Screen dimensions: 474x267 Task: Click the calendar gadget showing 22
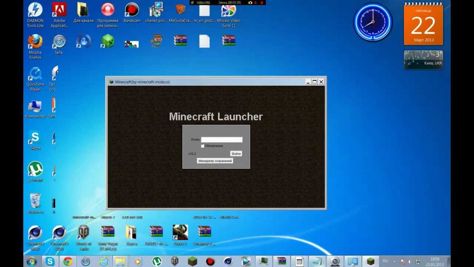pos(424,24)
